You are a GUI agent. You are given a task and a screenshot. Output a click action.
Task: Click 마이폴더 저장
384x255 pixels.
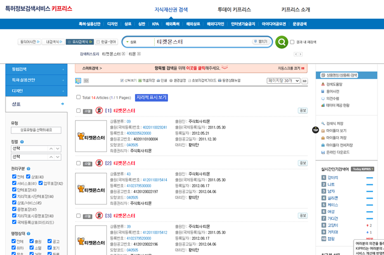point(334,138)
